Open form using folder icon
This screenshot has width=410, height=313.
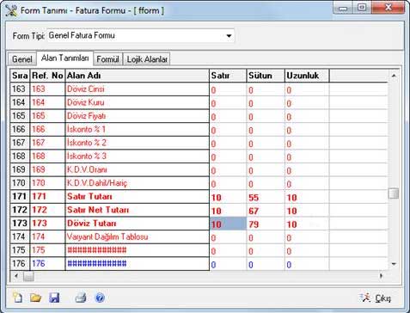35,298
